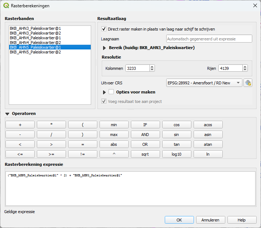Select BKB_AHN4_Paleiskwartier@1 raster band

35,37
